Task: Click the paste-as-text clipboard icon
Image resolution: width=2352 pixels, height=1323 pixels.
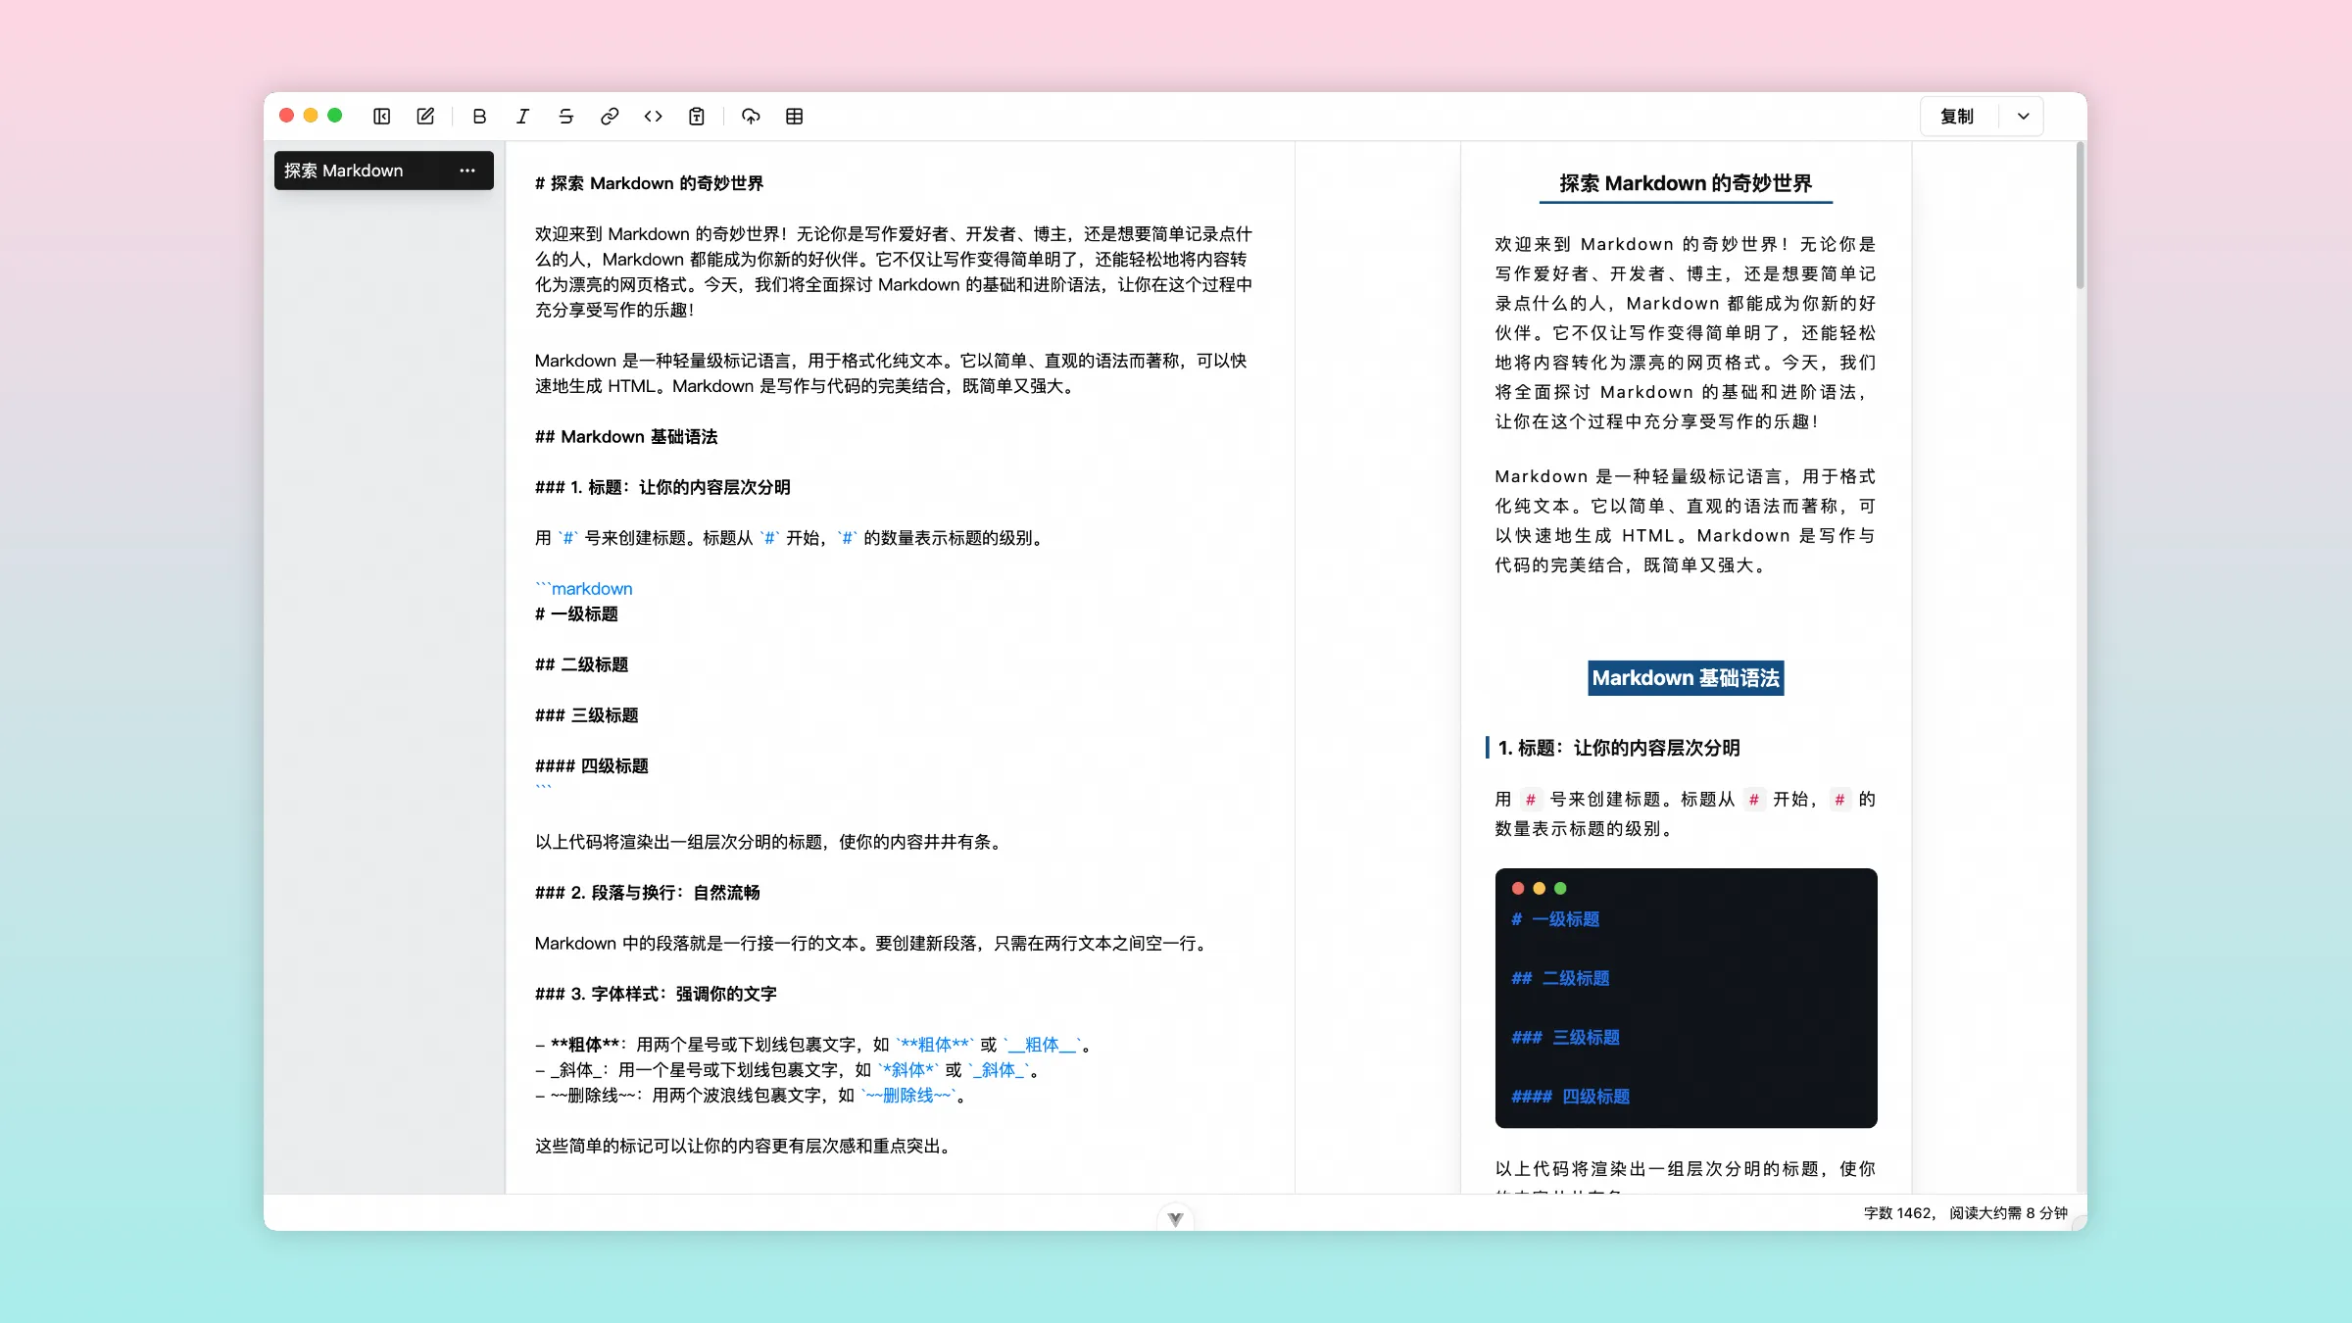Action: click(697, 117)
